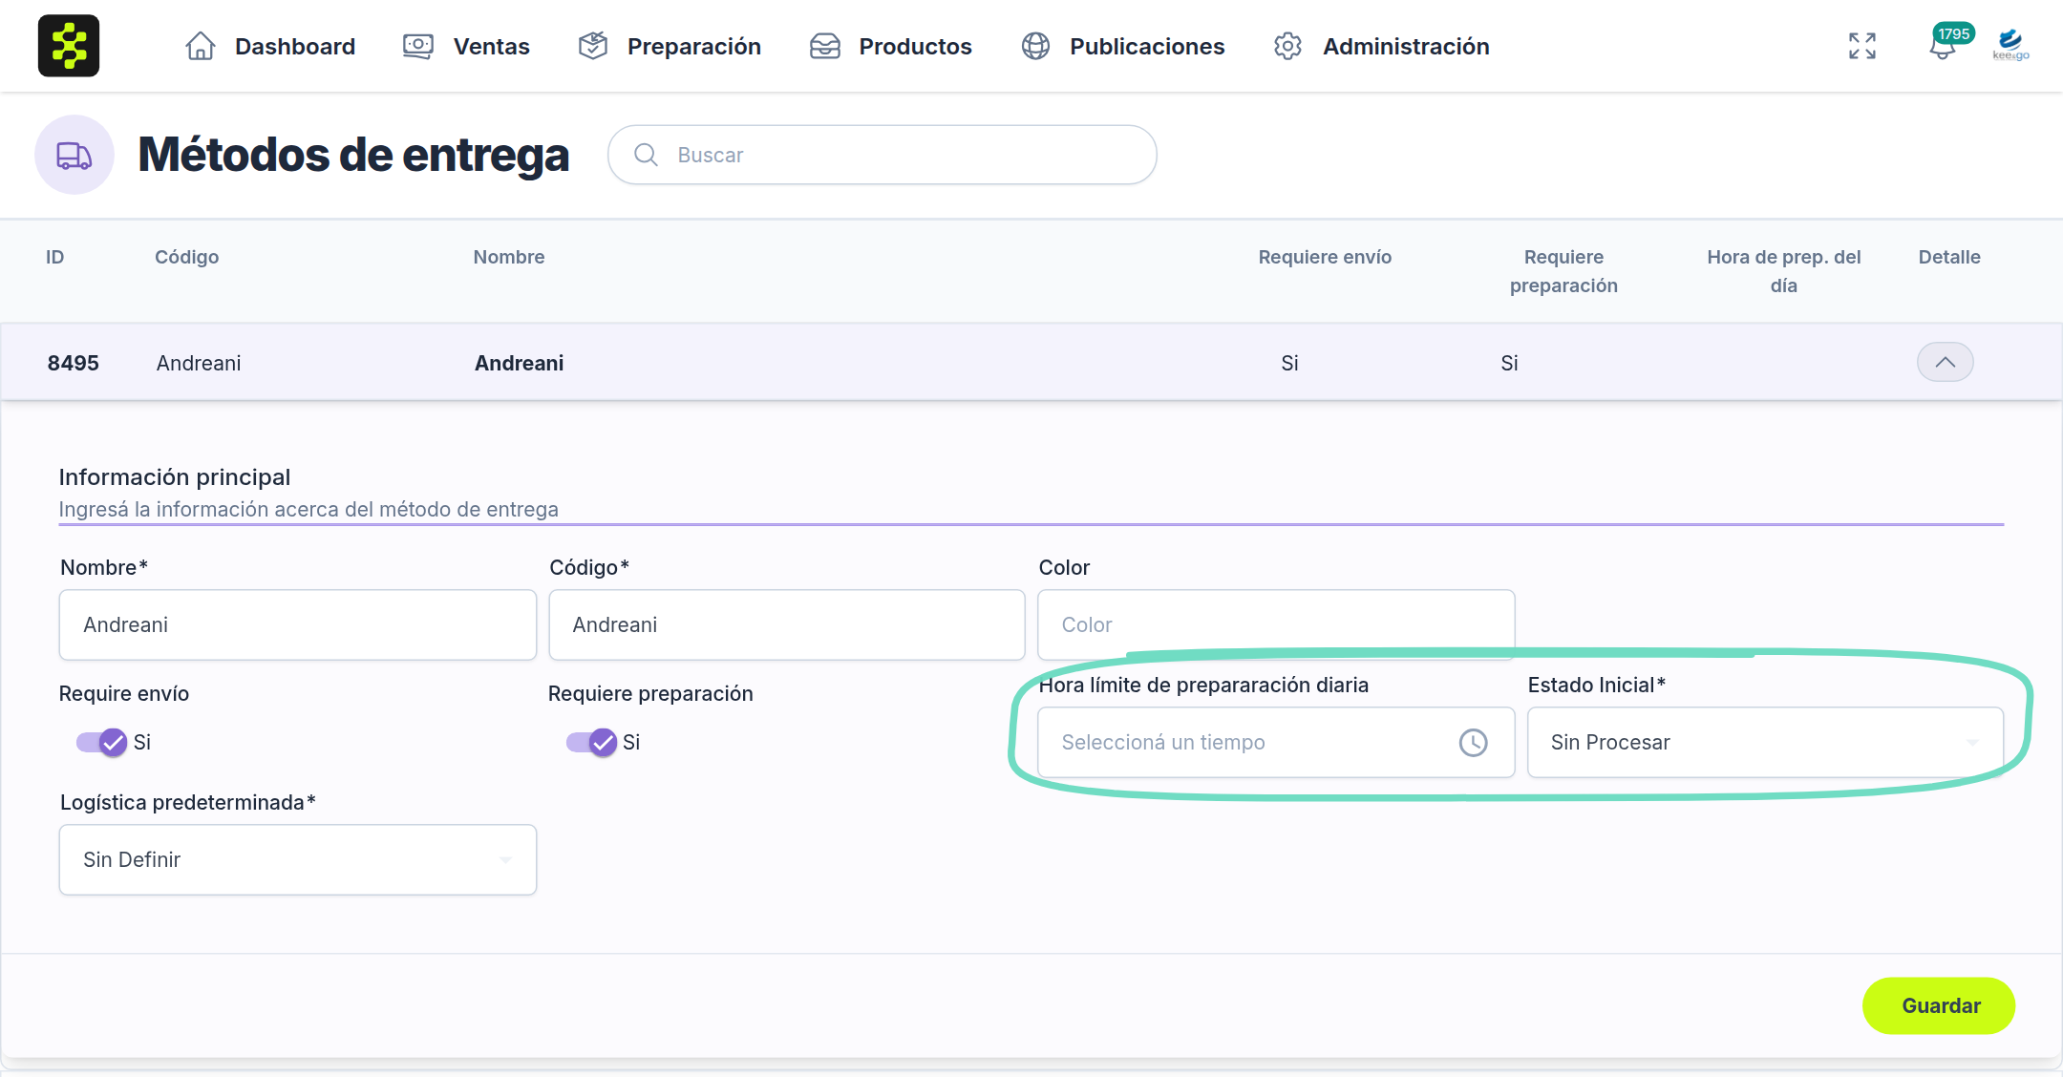Viewport: 2063px width, 1077px height.
Task: Open the Administración menu
Action: pyautogui.click(x=1381, y=46)
